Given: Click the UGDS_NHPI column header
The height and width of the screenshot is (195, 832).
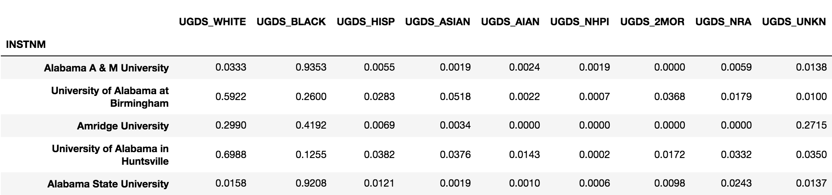Looking at the screenshot, I should click(x=580, y=22).
